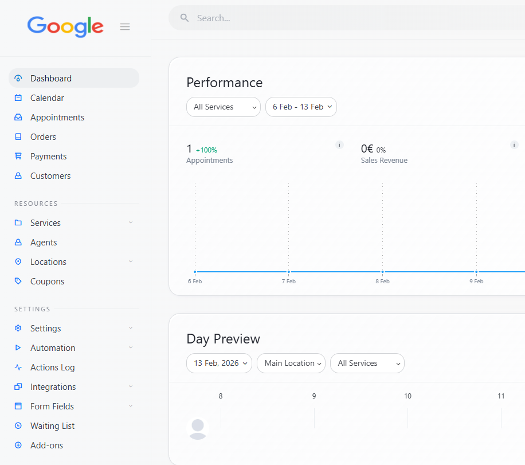Click the Add-ons plus circle icon
The width and height of the screenshot is (525, 465).
pos(18,446)
